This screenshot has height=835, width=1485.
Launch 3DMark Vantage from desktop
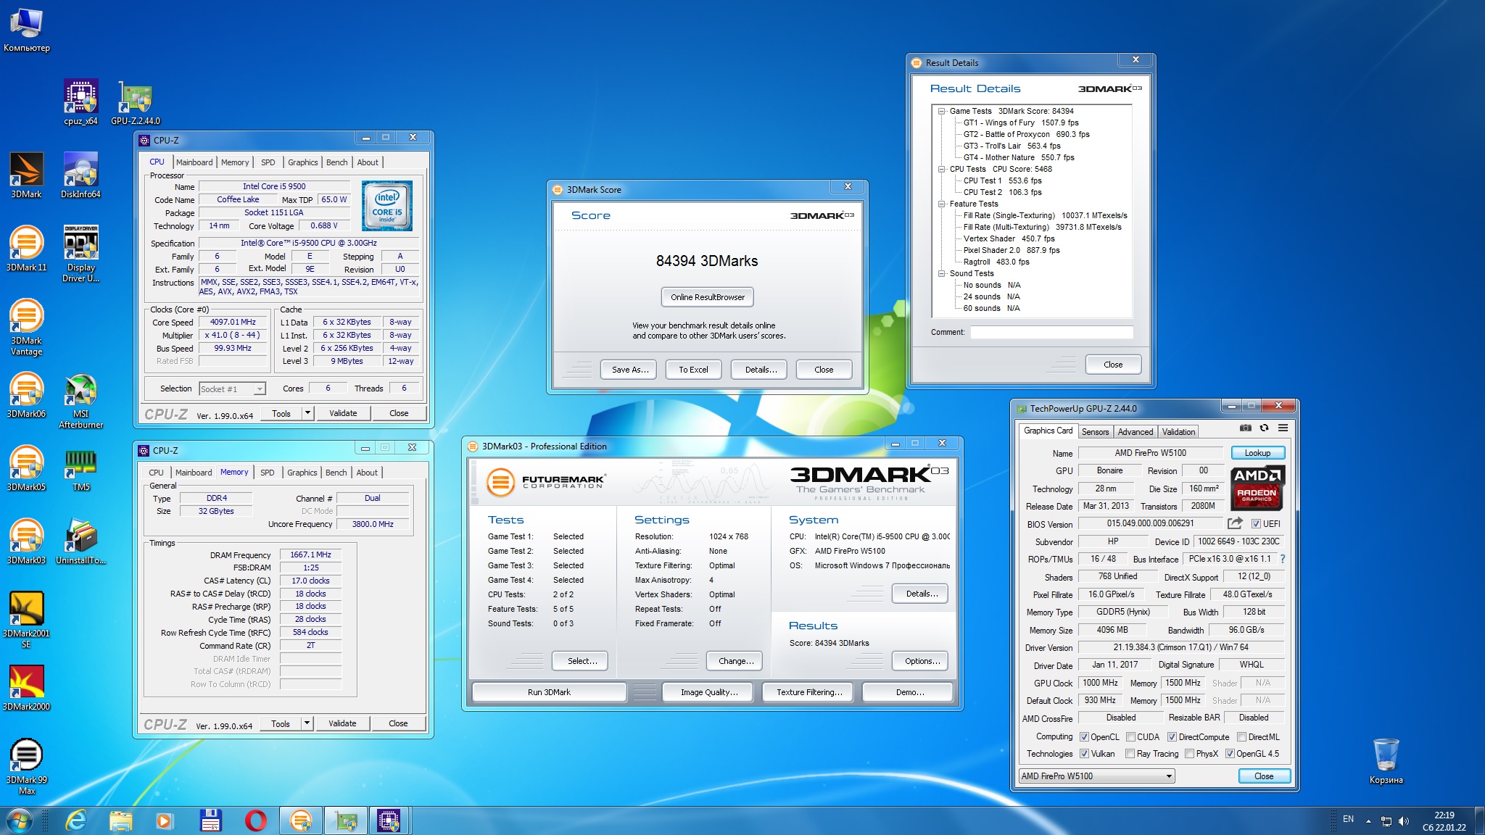[26, 327]
